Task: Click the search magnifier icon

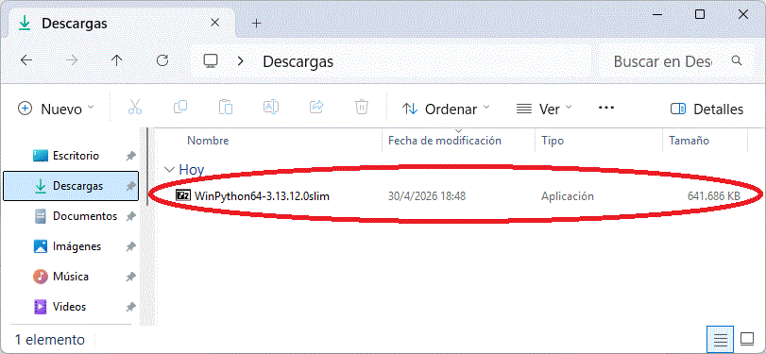Action: coord(736,61)
